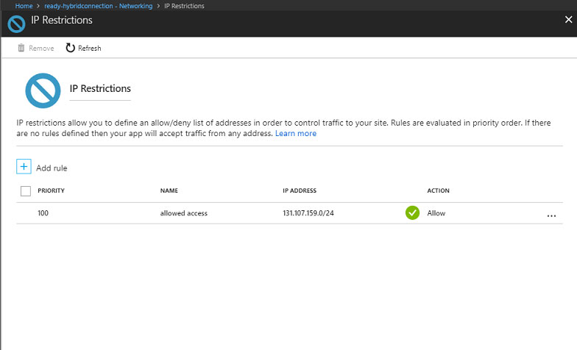
Task: Click the large blue IP Restrictions logo
Action: pyautogui.click(x=43, y=91)
